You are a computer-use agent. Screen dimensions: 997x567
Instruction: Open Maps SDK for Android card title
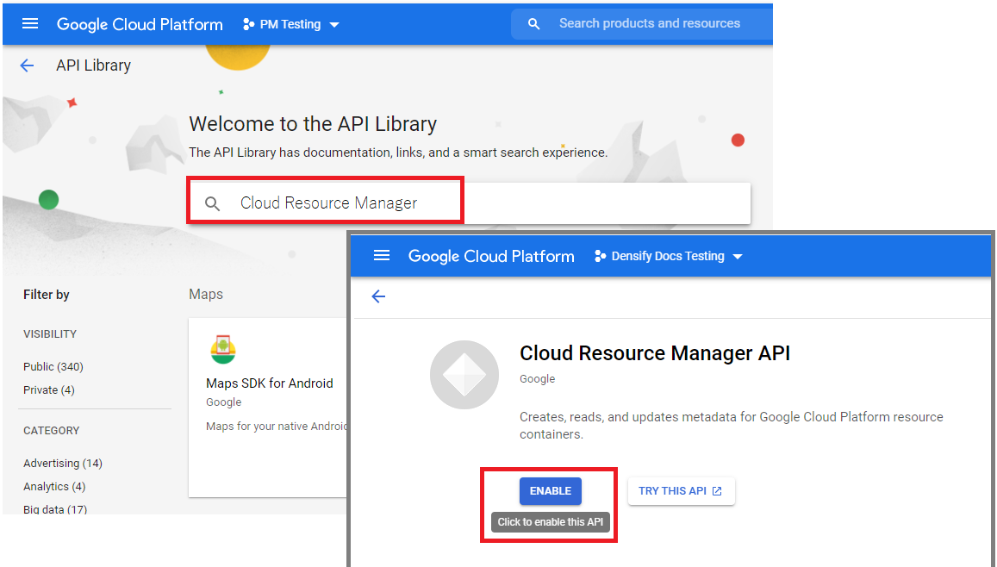pyautogui.click(x=270, y=383)
